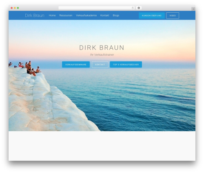Image resolution: width=204 pixels, height=173 pixels.
Task: Click the reload icon in the address bar
Action: (x=133, y=8)
